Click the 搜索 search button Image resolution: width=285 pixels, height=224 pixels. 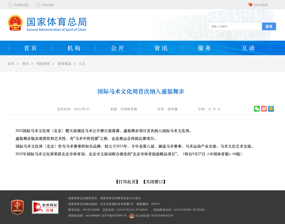click(269, 26)
